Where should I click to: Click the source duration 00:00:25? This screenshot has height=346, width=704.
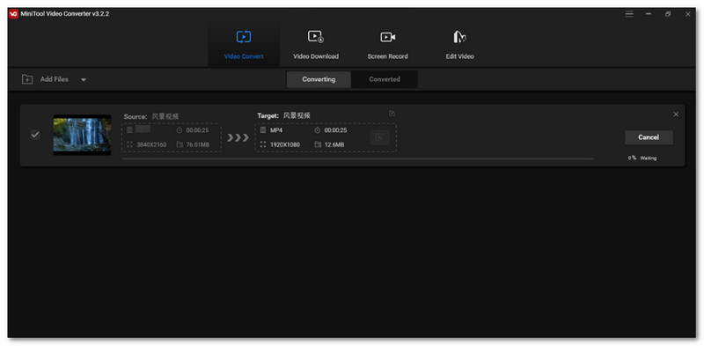coord(197,130)
